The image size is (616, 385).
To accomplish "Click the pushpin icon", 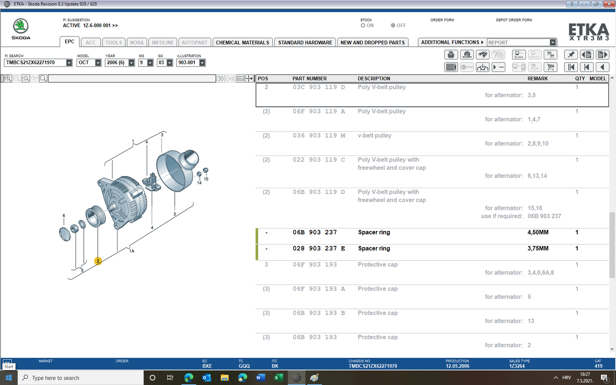I will click(x=571, y=55).
